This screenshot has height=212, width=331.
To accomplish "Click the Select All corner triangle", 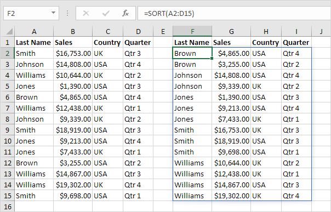I will [x=9, y=32].
